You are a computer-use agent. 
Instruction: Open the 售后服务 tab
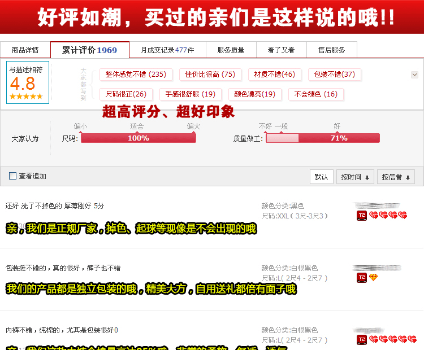tap(332, 50)
